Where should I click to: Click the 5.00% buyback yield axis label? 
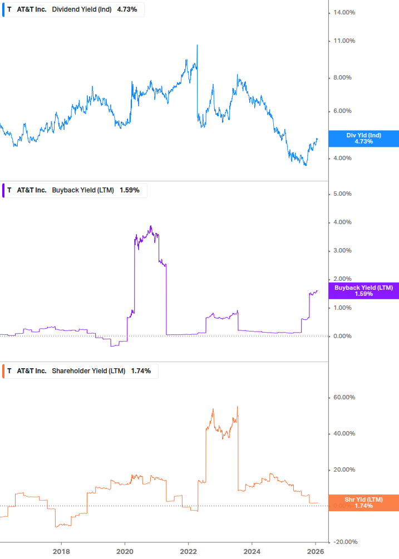(342, 194)
